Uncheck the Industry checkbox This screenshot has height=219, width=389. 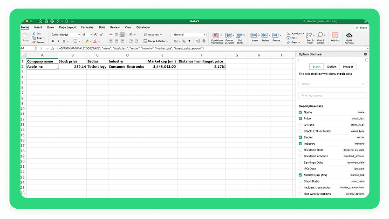click(301, 144)
